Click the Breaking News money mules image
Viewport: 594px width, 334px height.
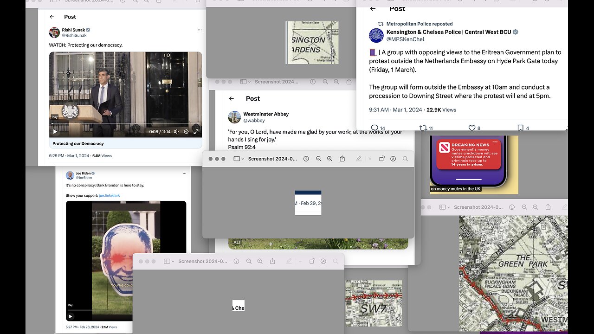click(x=474, y=165)
